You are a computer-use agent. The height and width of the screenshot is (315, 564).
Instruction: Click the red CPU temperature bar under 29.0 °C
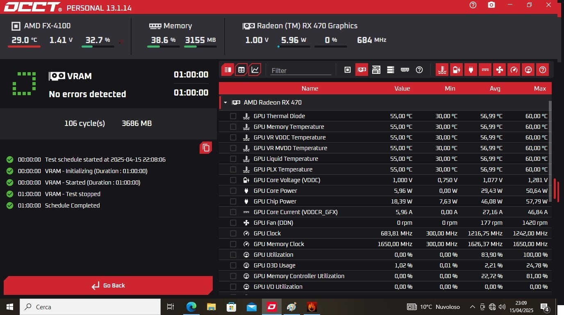pyautogui.click(x=24, y=46)
